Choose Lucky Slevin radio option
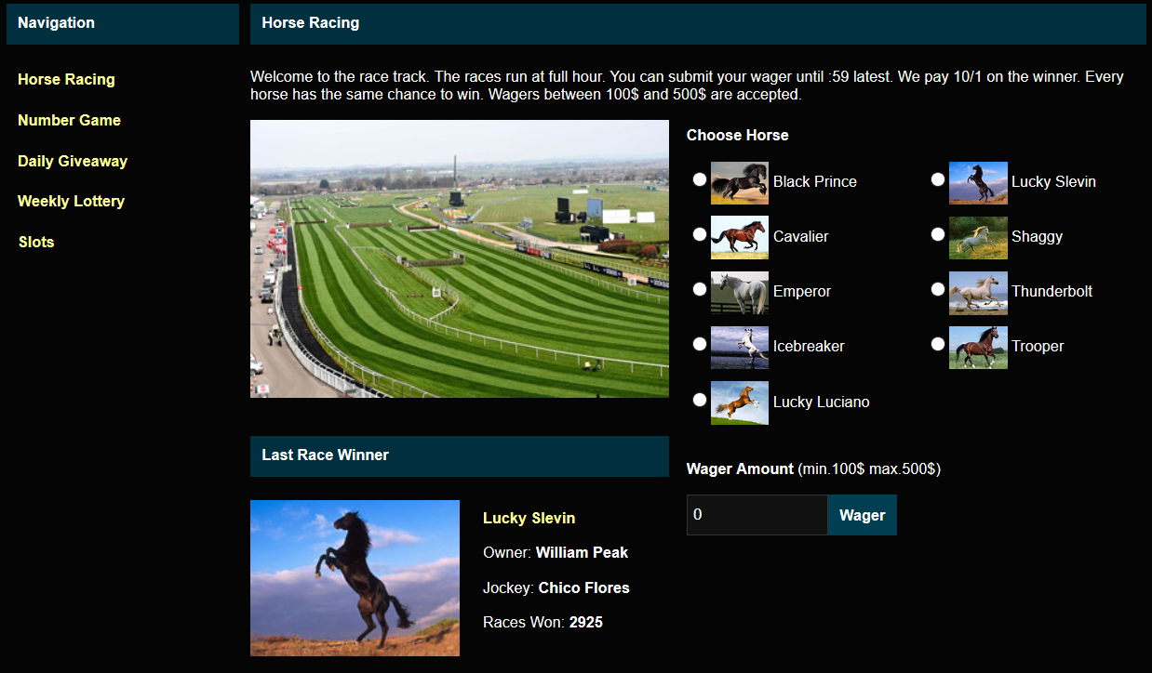1152x673 pixels. [937, 179]
